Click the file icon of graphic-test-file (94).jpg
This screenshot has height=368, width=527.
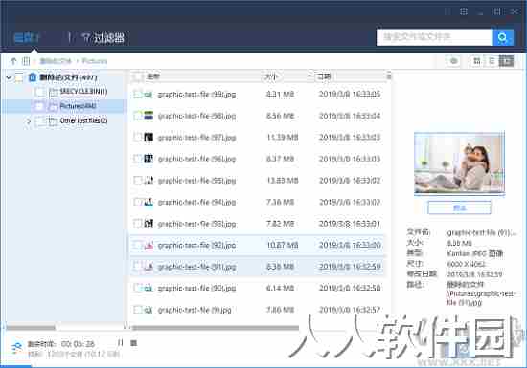[149, 202]
